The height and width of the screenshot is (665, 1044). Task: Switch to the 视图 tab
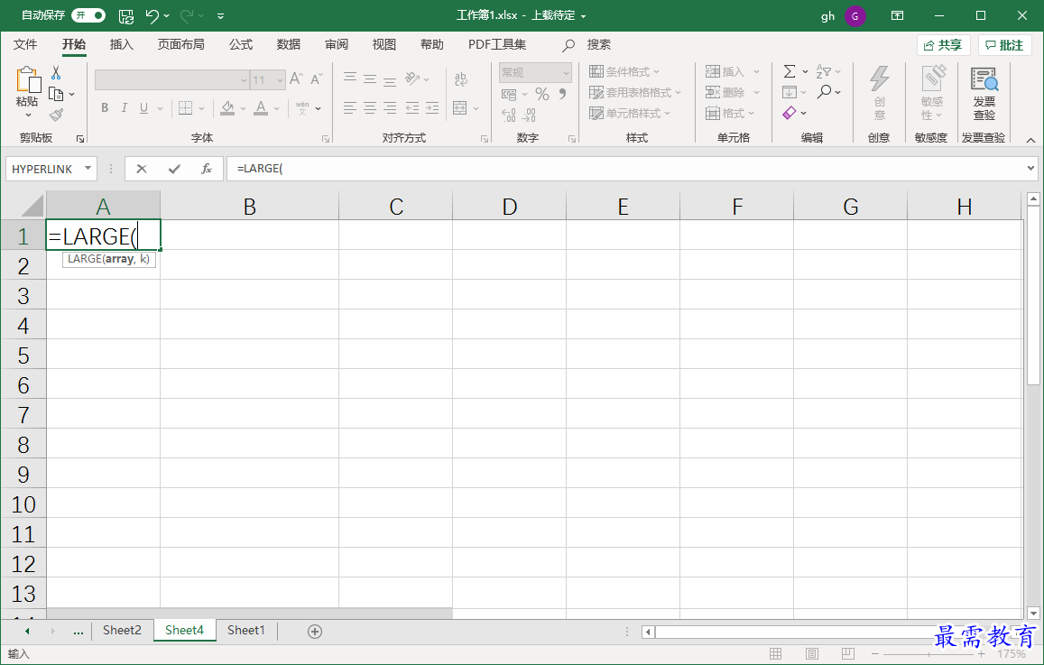384,44
